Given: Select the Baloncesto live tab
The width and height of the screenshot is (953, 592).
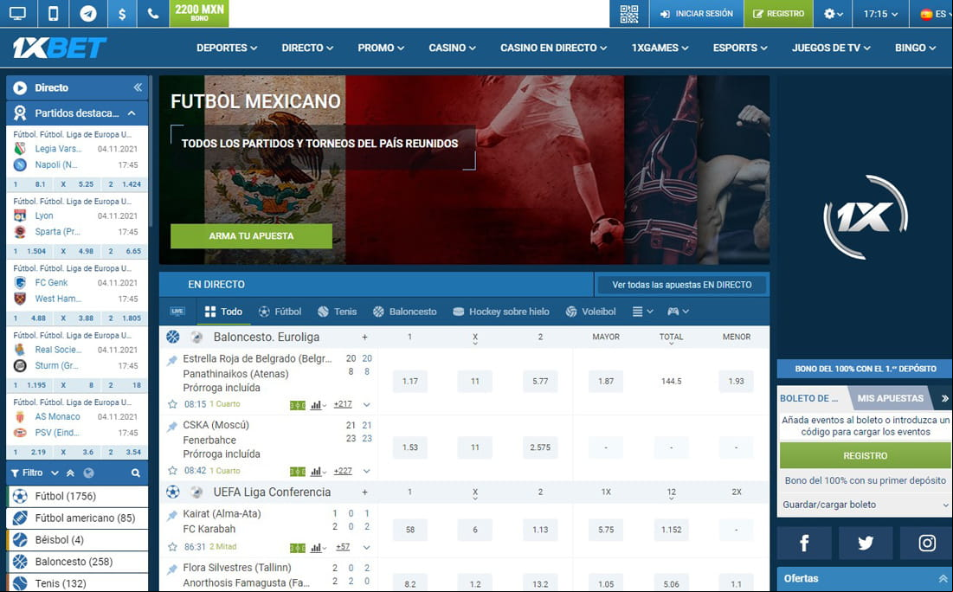Looking at the screenshot, I should coord(404,312).
